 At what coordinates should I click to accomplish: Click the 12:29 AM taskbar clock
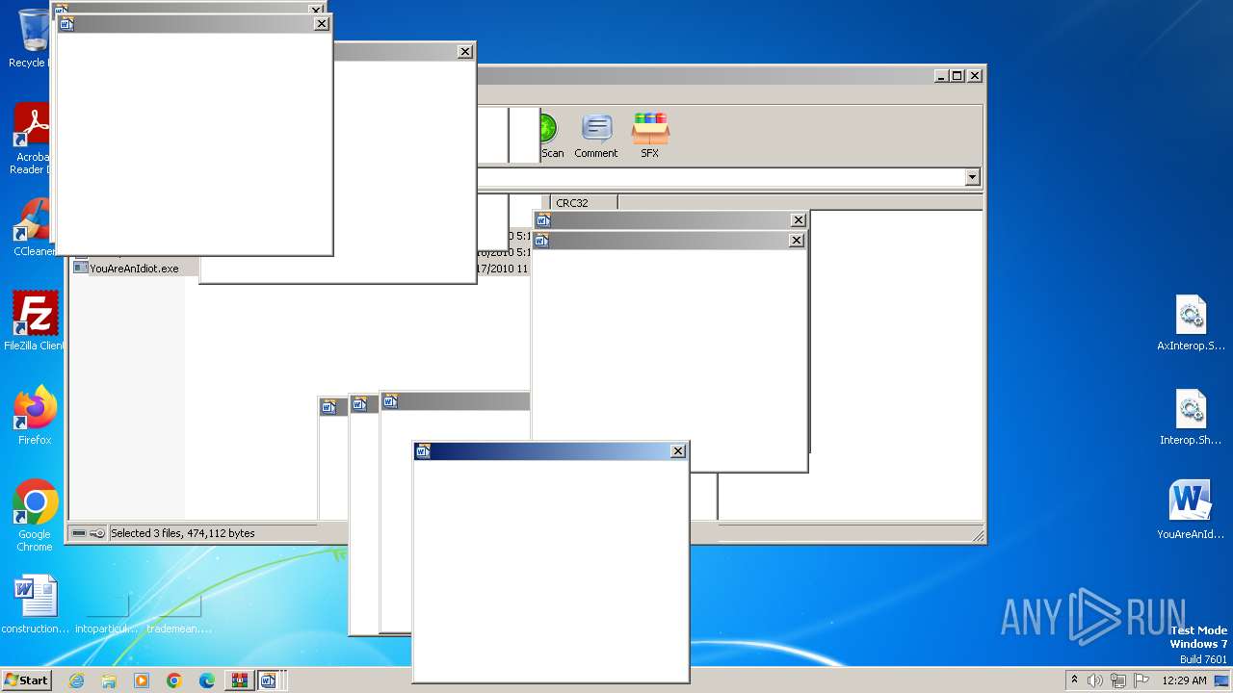click(x=1184, y=680)
